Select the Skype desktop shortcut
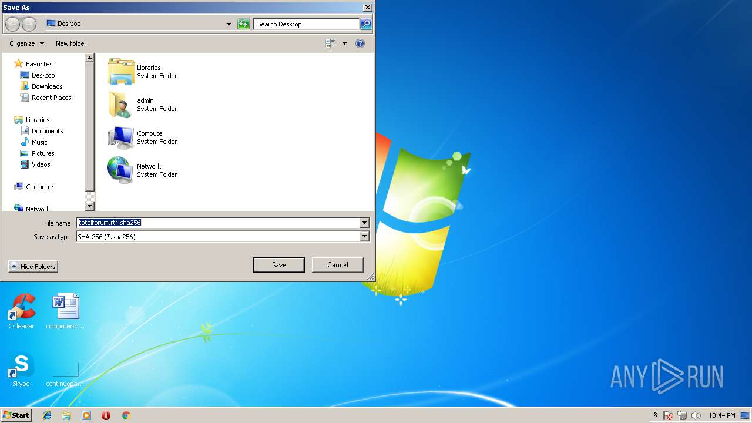Screen dimensions: 752x423 21,370
